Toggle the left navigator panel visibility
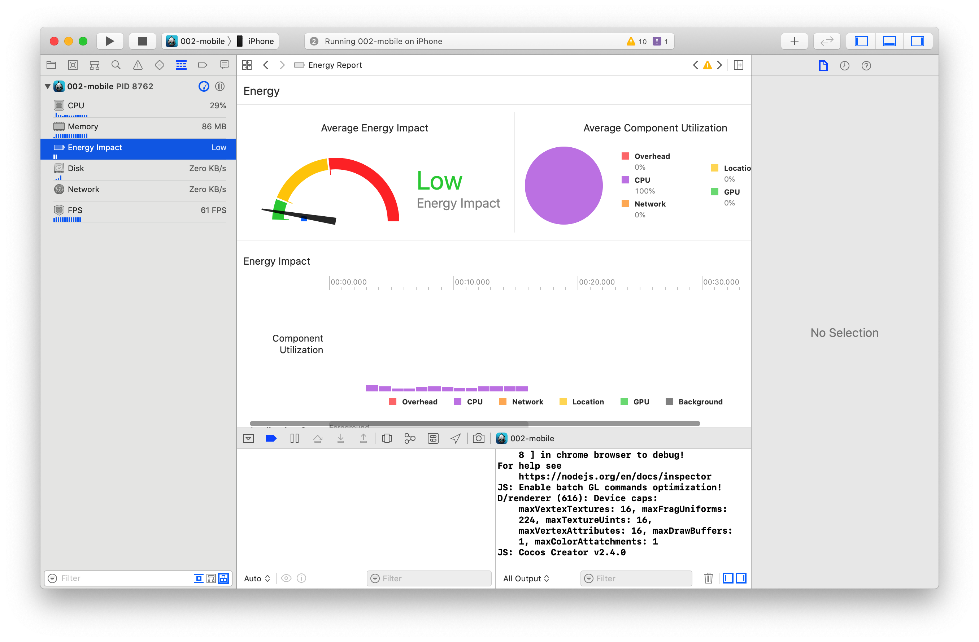Screen dimensions: 979x642 pyautogui.click(x=861, y=41)
